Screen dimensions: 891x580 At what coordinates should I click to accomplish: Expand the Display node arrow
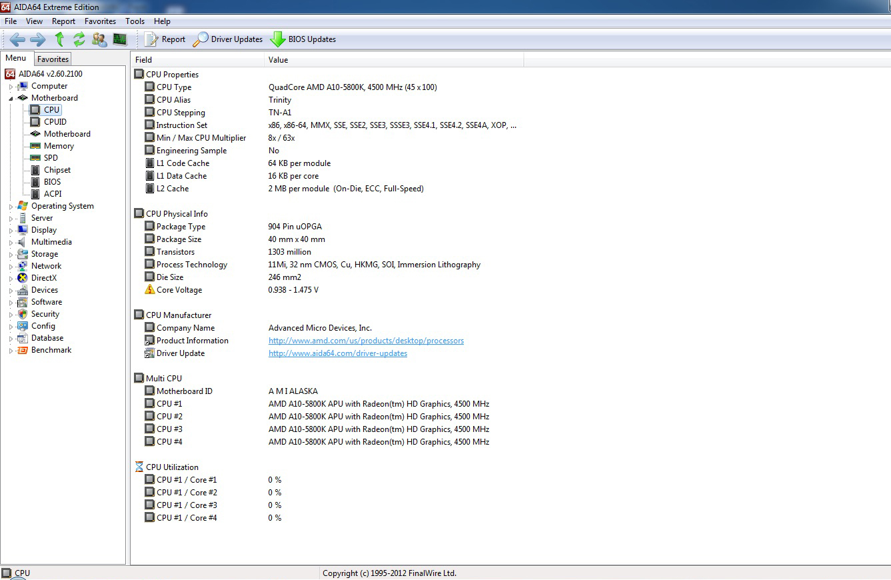11,231
